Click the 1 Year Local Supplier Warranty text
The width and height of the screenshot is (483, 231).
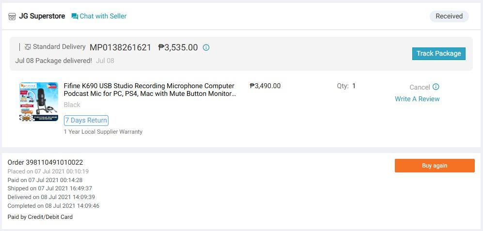(x=103, y=132)
